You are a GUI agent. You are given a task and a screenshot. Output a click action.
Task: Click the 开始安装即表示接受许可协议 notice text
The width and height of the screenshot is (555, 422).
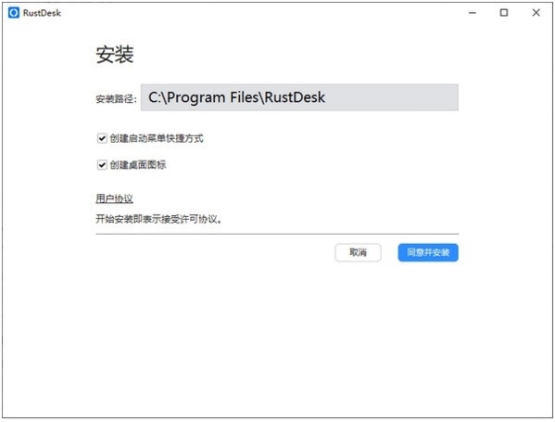pyautogui.click(x=159, y=219)
